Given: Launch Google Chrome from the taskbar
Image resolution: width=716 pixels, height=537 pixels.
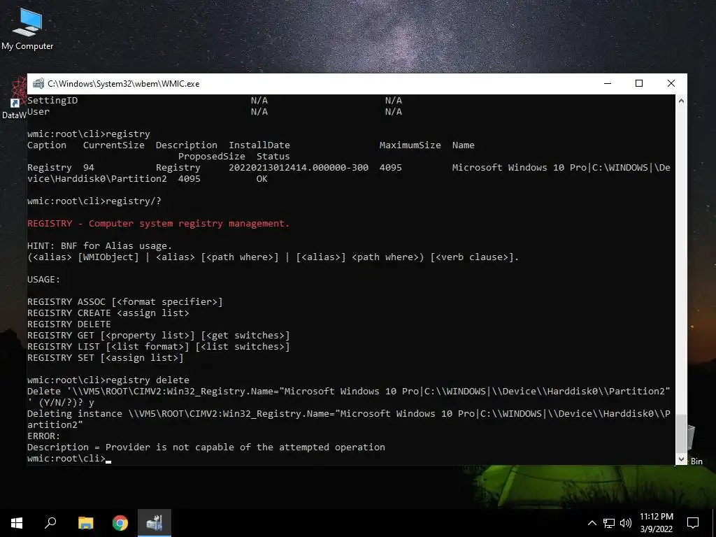Looking at the screenshot, I should click(x=120, y=523).
